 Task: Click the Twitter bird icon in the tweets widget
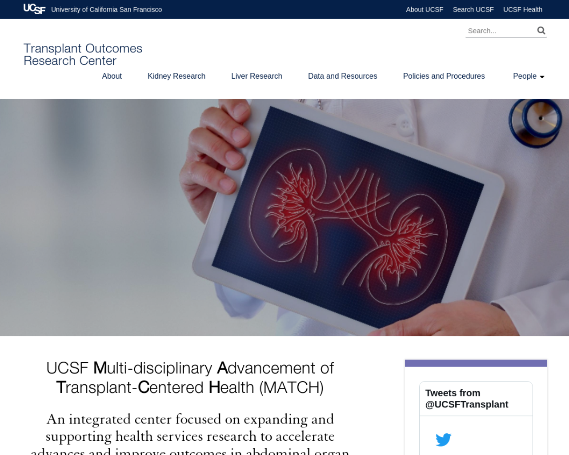pyautogui.click(x=443, y=439)
